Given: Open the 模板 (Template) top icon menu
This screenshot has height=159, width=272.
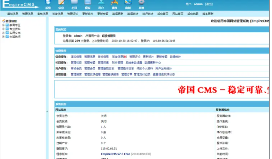Looking at the screenshot, I should 87,4.
